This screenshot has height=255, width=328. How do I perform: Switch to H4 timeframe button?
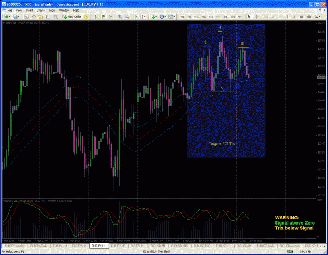(x=218, y=17)
